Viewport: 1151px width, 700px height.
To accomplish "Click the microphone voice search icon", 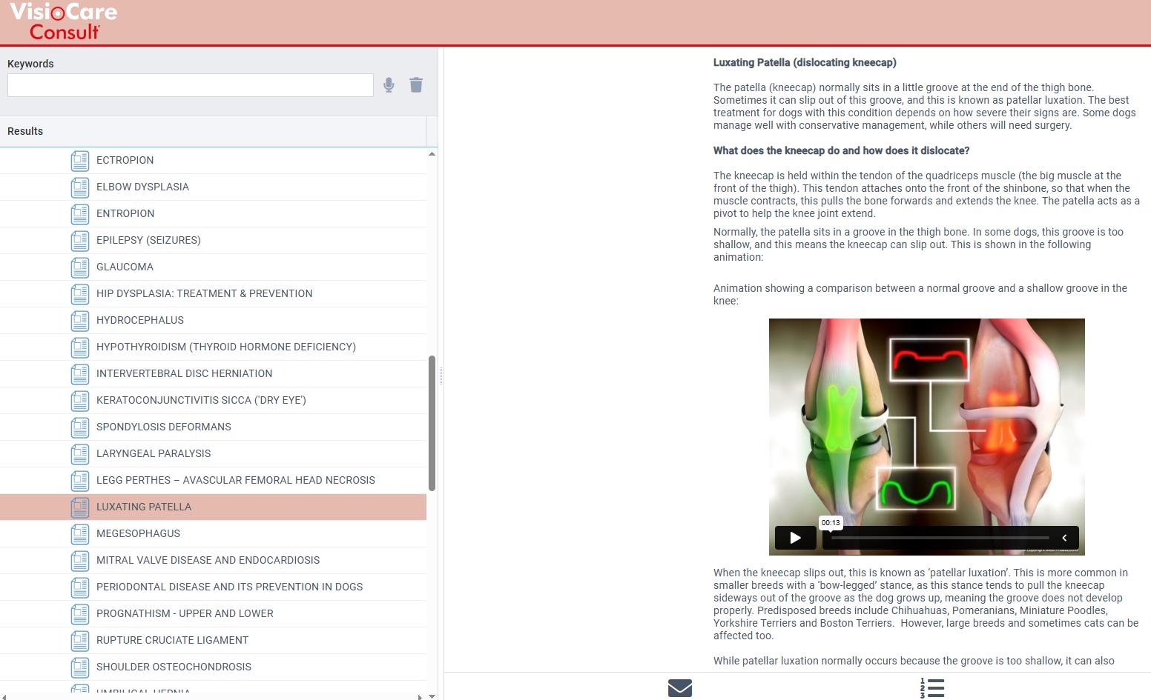I will point(389,85).
